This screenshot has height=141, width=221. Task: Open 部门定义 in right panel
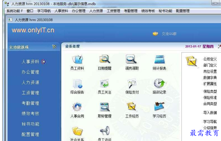210,65
